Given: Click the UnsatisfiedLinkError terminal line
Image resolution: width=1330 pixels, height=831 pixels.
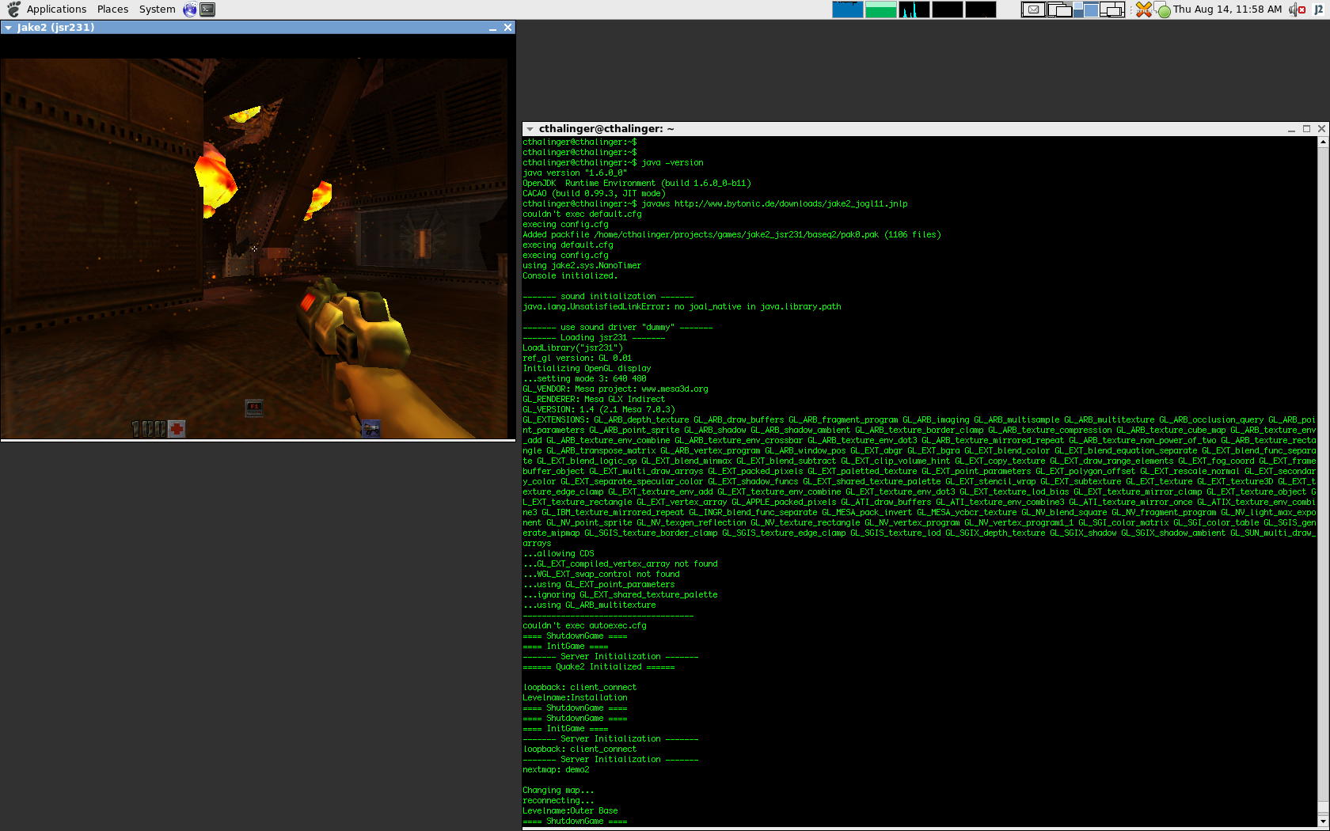Looking at the screenshot, I should [682, 307].
